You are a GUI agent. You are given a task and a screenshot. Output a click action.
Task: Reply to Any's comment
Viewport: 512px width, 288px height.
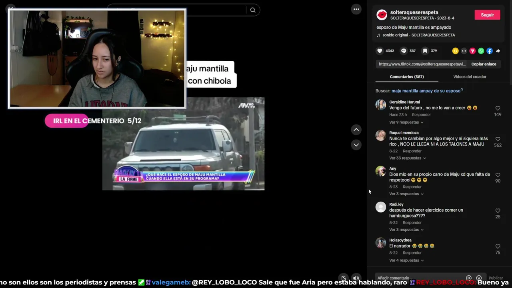coord(412,187)
